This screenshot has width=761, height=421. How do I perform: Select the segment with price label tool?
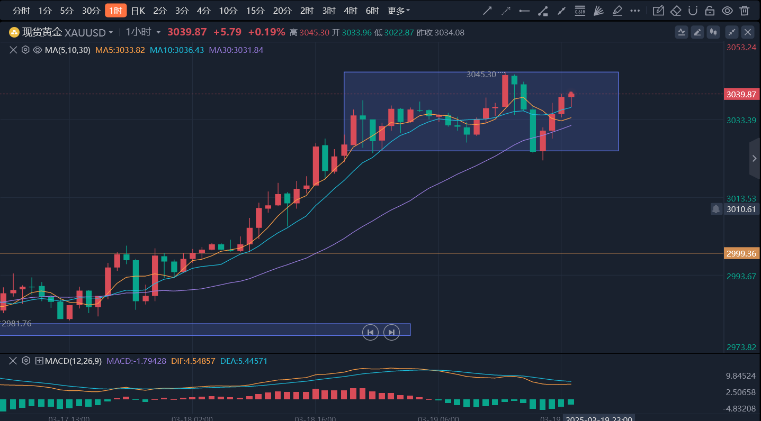pos(543,11)
